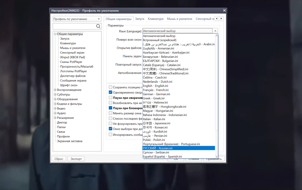Choose 'Српски - Serbian.ini' language
This screenshot has width=302, height=190.
[x=179, y=152]
